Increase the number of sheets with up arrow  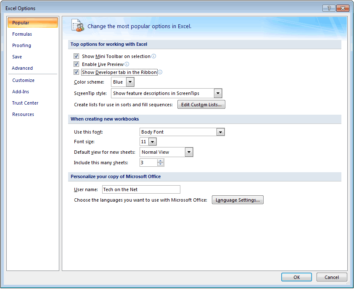pyautogui.click(x=160, y=161)
